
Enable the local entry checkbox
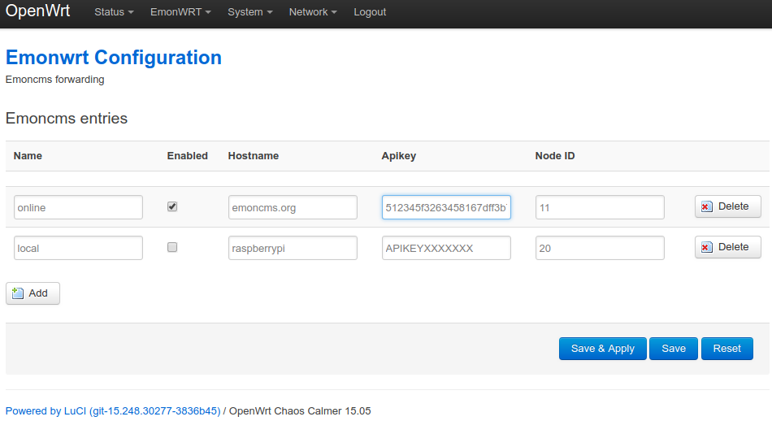pyautogui.click(x=172, y=247)
